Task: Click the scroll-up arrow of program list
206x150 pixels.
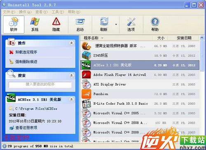Action: click(202, 38)
